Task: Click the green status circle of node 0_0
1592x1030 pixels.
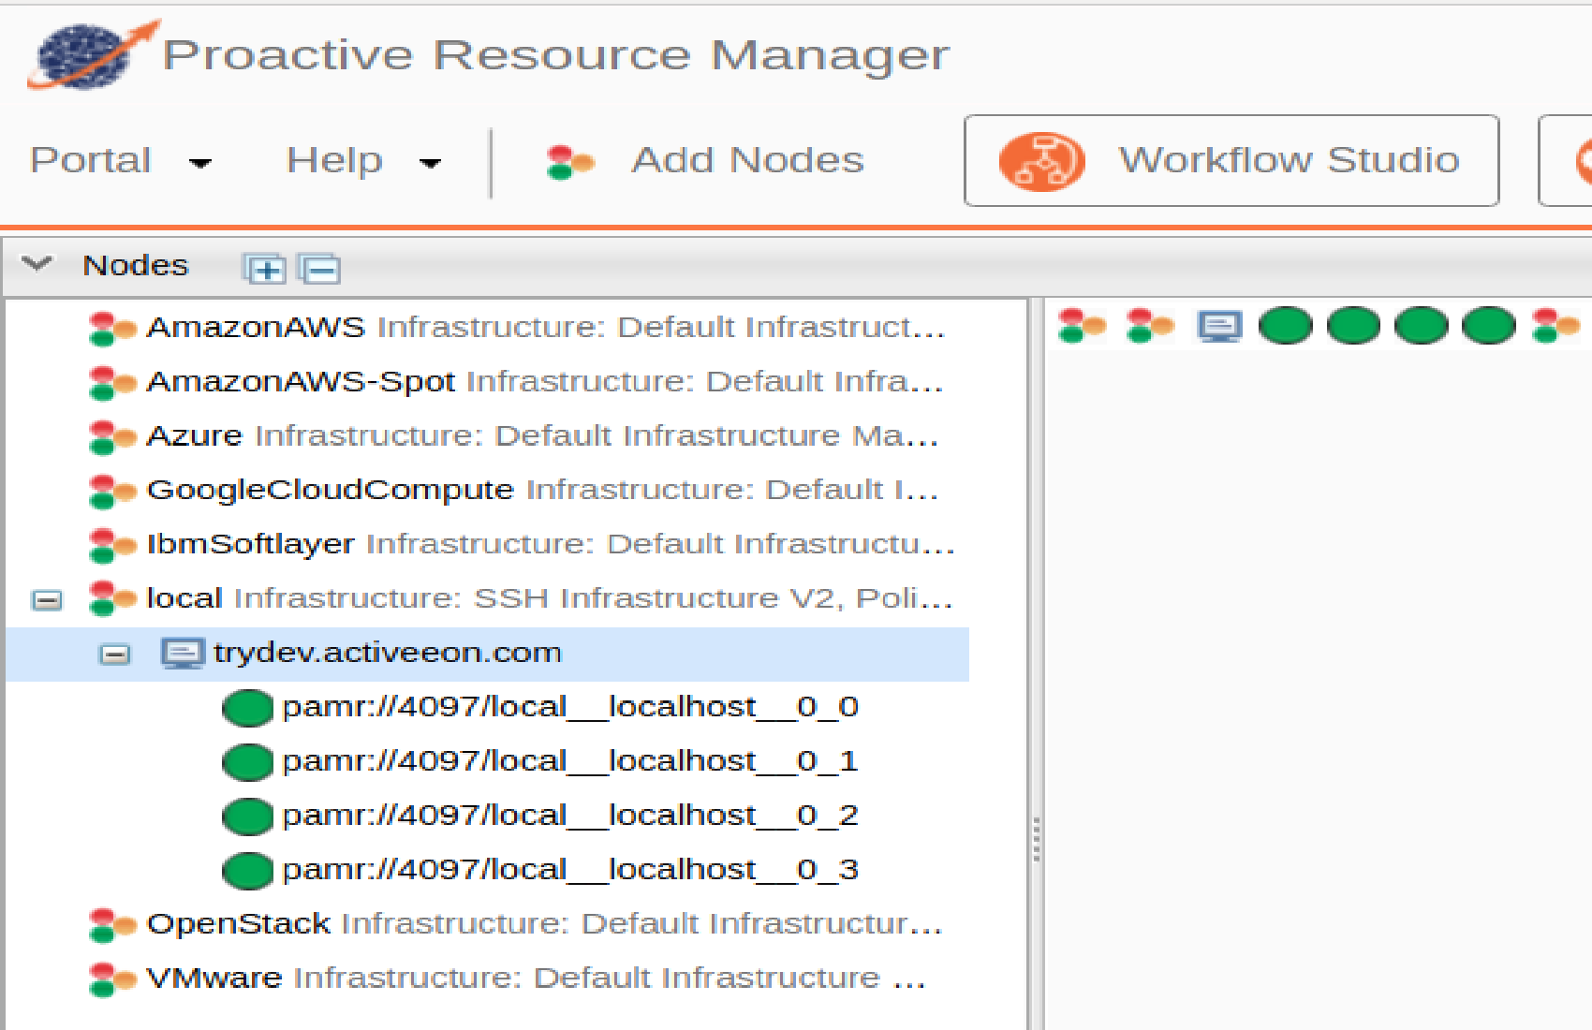Action: [x=247, y=709]
